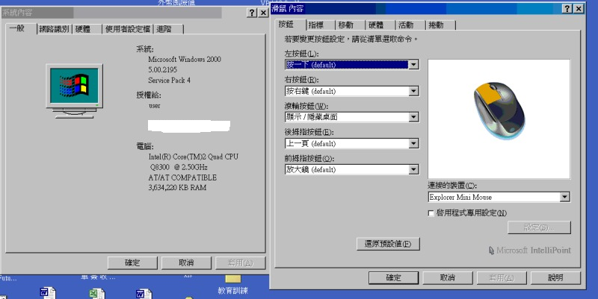
Task: Click the mouse illustration preview
Action: click(x=499, y=119)
